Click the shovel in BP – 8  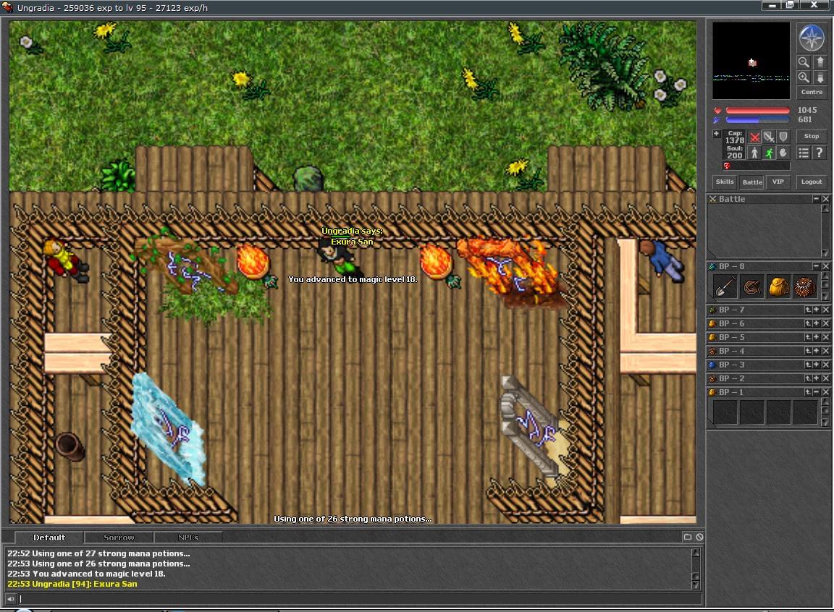click(725, 287)
